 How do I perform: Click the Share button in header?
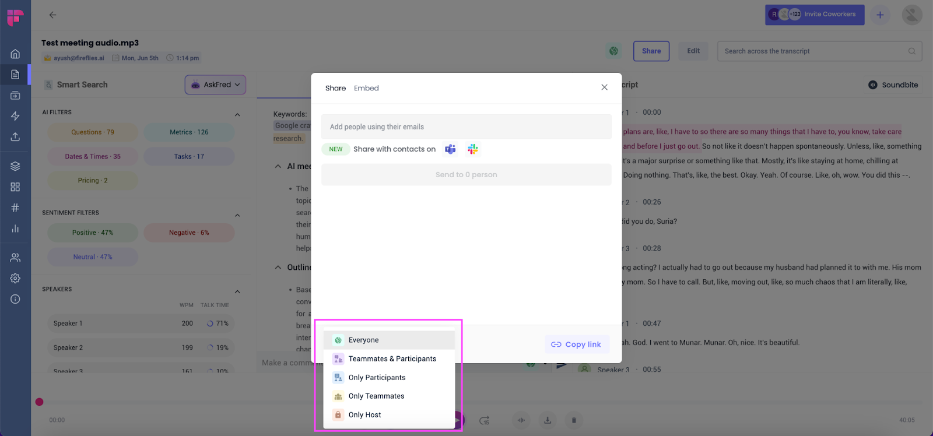pos(651,51)
